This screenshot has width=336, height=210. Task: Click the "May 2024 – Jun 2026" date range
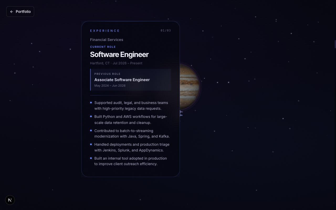110,86
